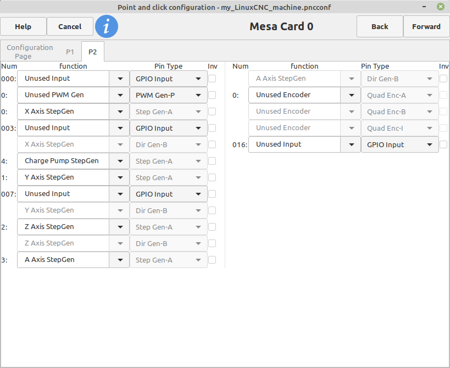Select the A Axis StepGen function field

pyautogui.click(x=63, y=260)
